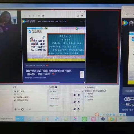Open 电影 tab in captured Tencent Video
Viewport: 134px width, 134px height.
tap(49, 21)
